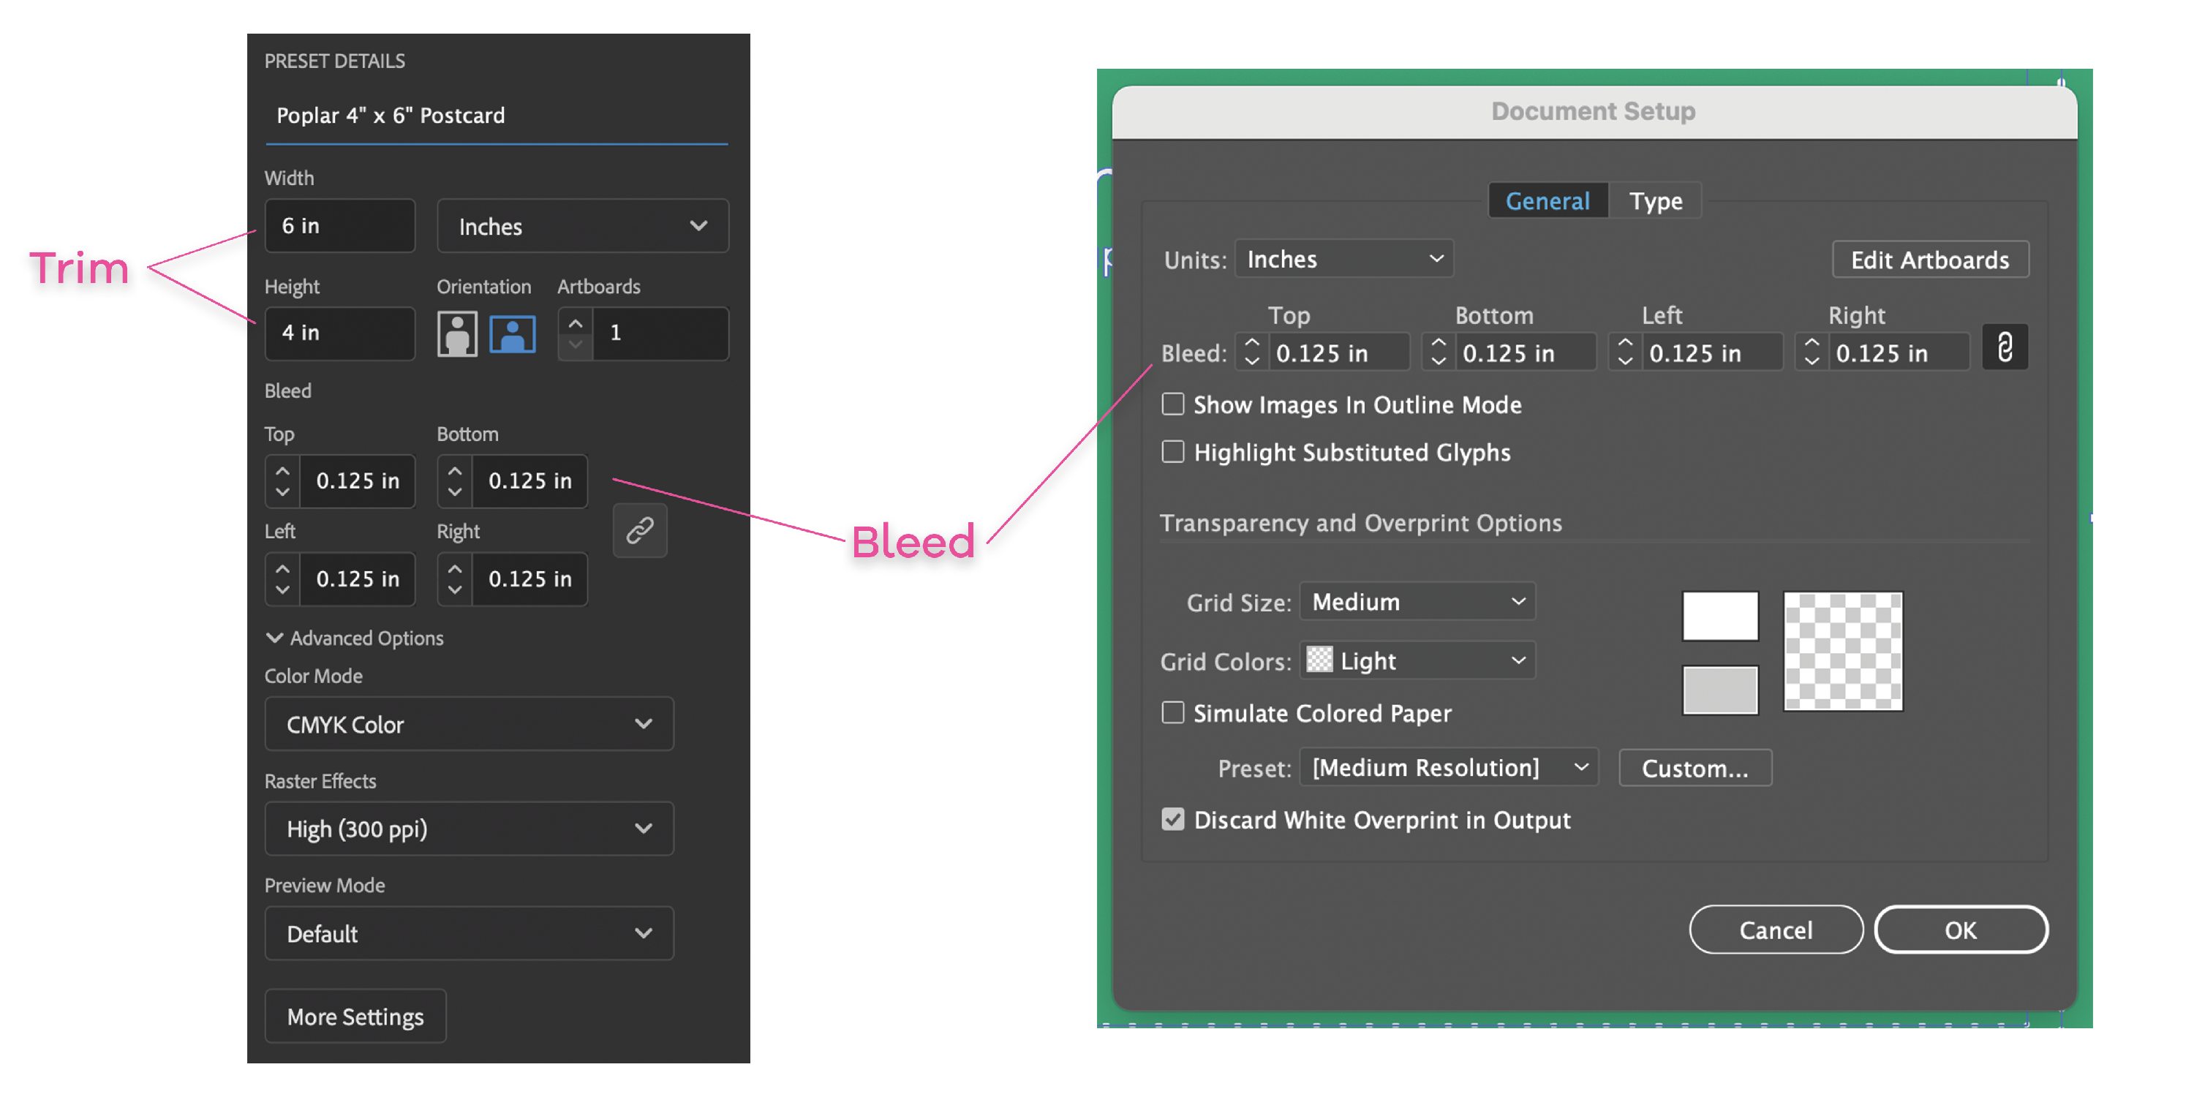Click Width field showing 6 in

point(340,226)
